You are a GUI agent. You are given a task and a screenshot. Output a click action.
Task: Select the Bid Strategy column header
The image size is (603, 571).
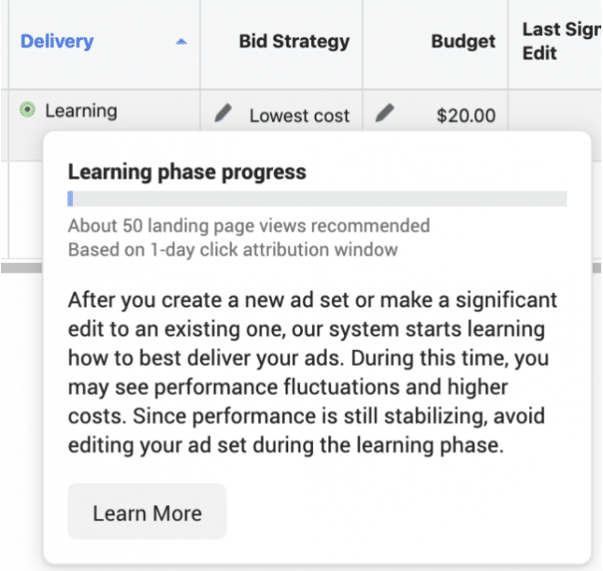(x=294, y=41)
